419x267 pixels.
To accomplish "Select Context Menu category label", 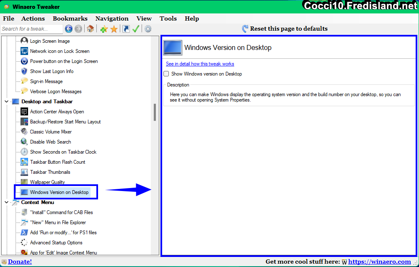I will coord(37,202).
